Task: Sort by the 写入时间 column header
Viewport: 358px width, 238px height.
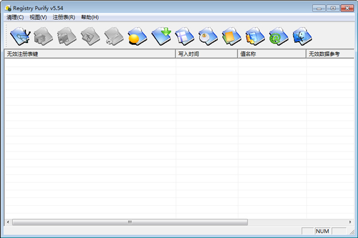Action: click(x=206, y=54)
